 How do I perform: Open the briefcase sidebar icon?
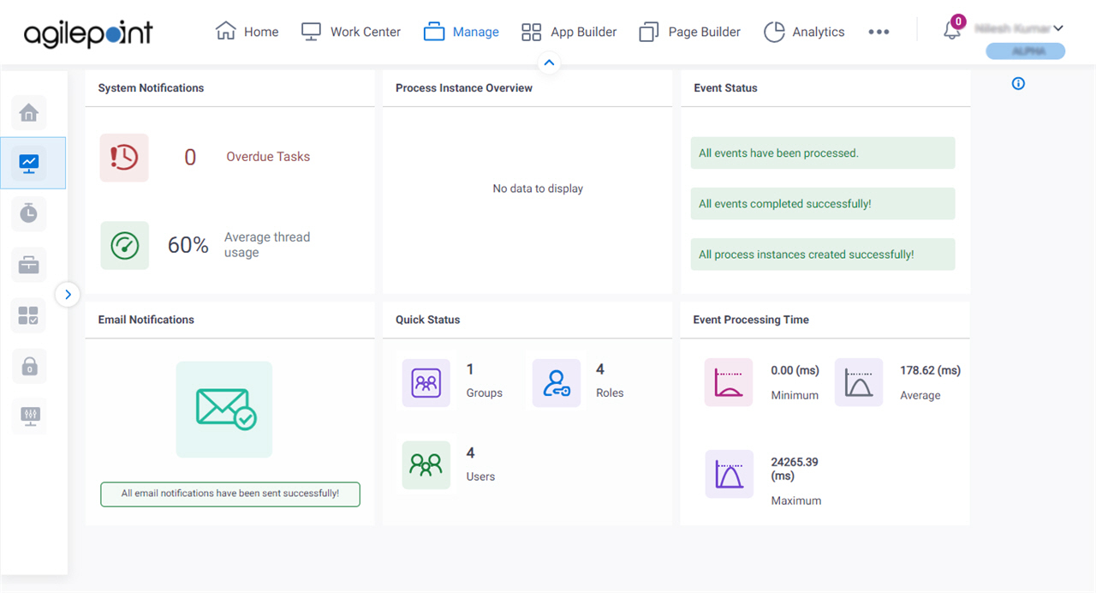click(29, 265)
